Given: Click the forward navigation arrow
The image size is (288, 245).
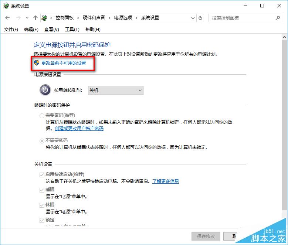Looking at the screenshot, I should pyautogui.click(x=18, y=18).
